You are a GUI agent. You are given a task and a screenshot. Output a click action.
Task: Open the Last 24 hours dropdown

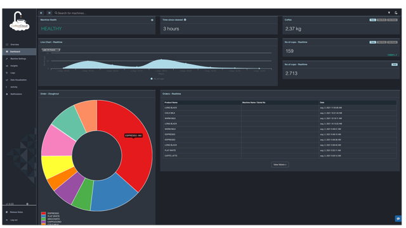click(51, 50)
